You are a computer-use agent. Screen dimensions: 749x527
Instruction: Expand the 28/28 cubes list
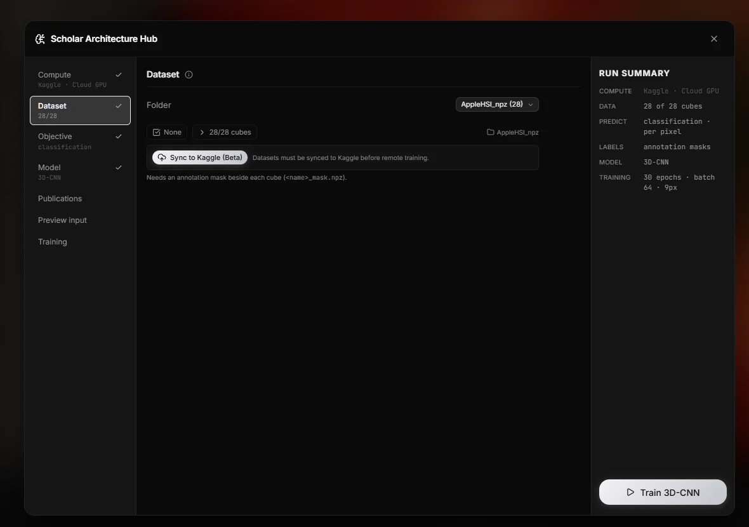[x=225, y=132]
